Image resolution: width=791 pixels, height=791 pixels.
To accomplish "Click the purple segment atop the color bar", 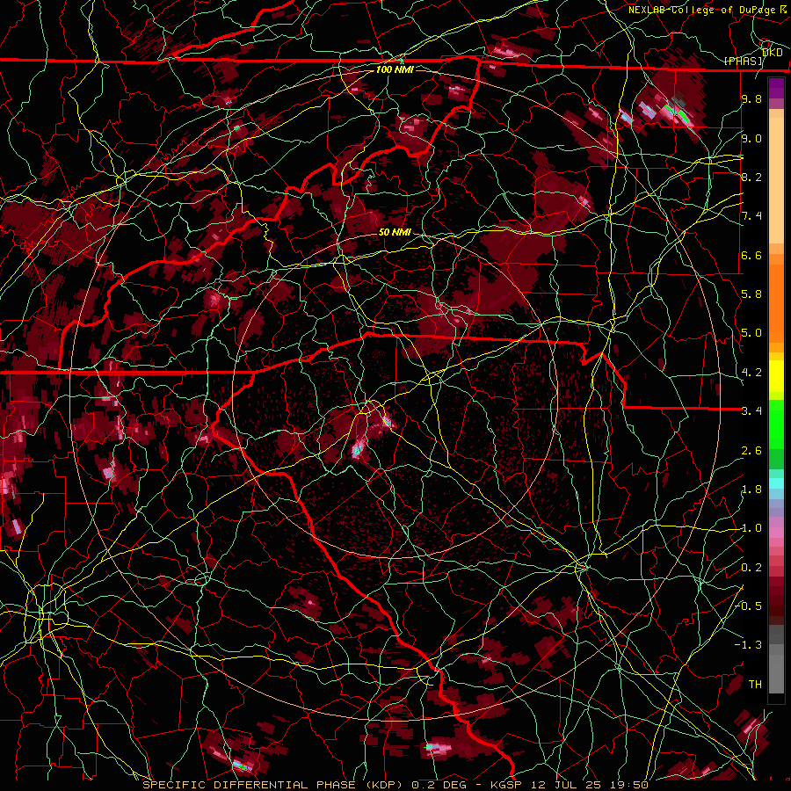I will click(776, 88).
